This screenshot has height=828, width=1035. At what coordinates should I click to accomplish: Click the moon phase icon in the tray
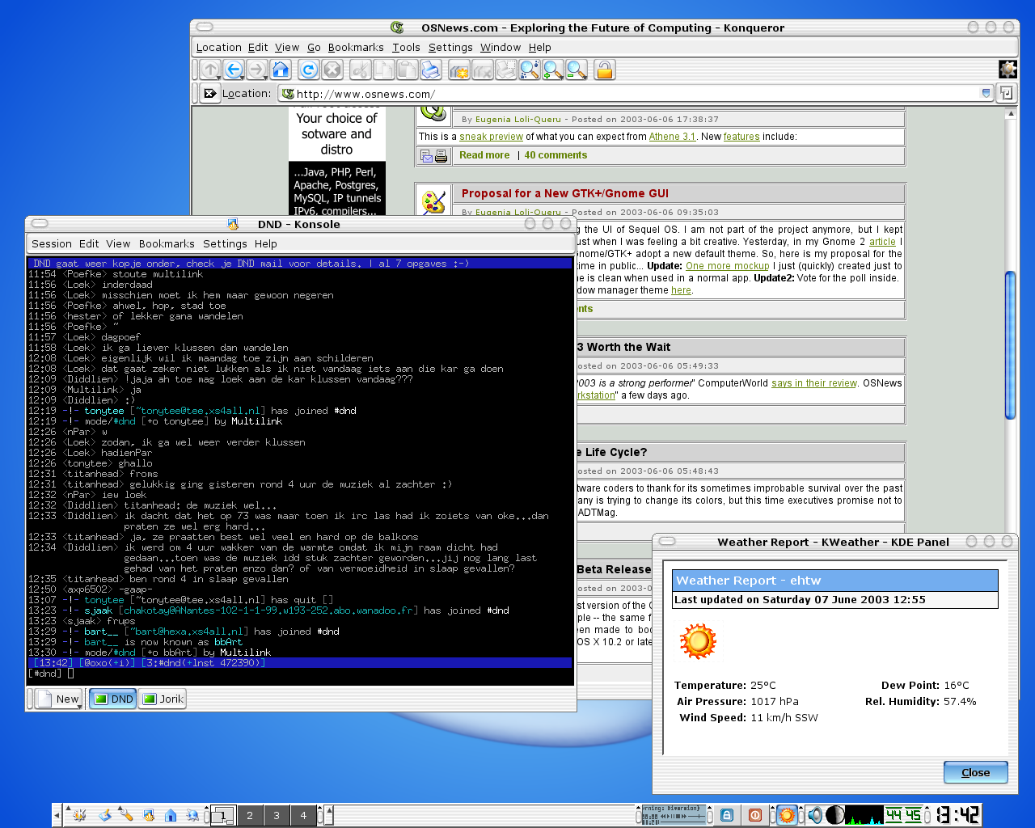tap(835, 815)
